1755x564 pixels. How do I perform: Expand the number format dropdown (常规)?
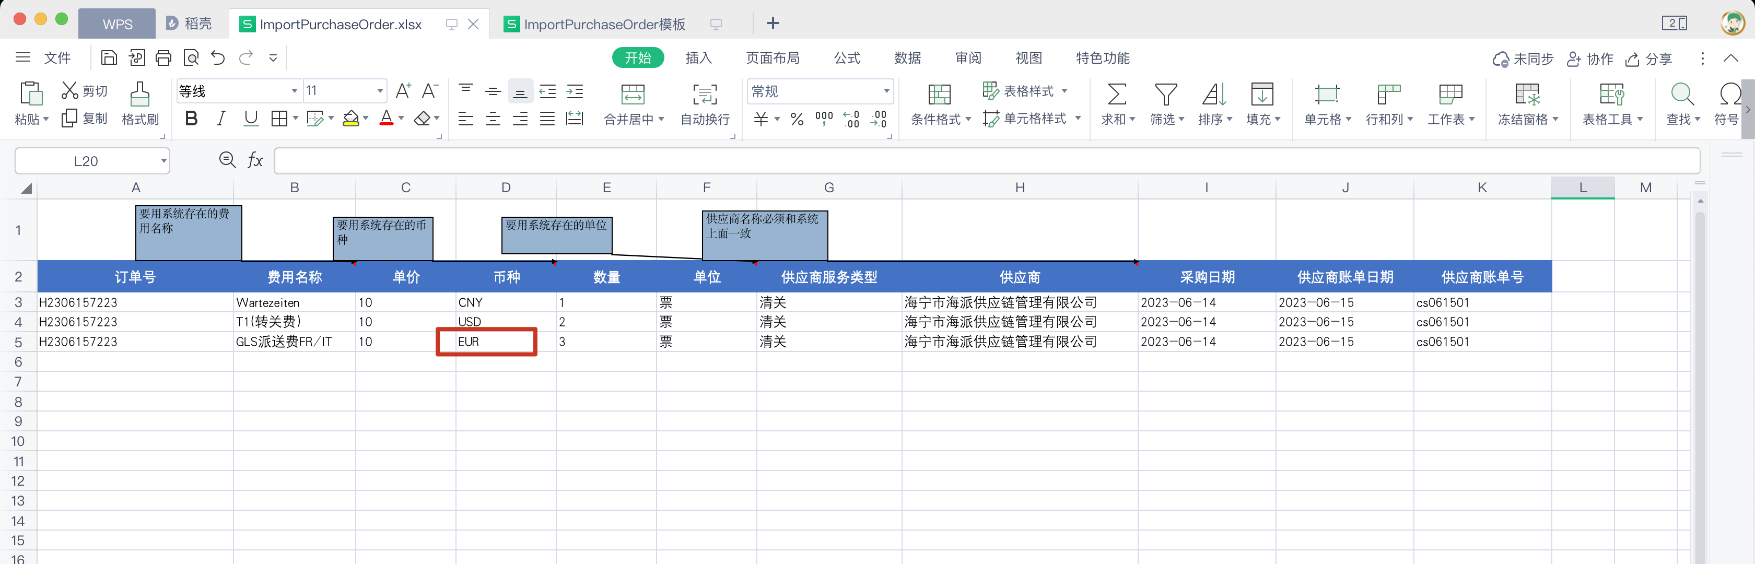tap(886, 90)
